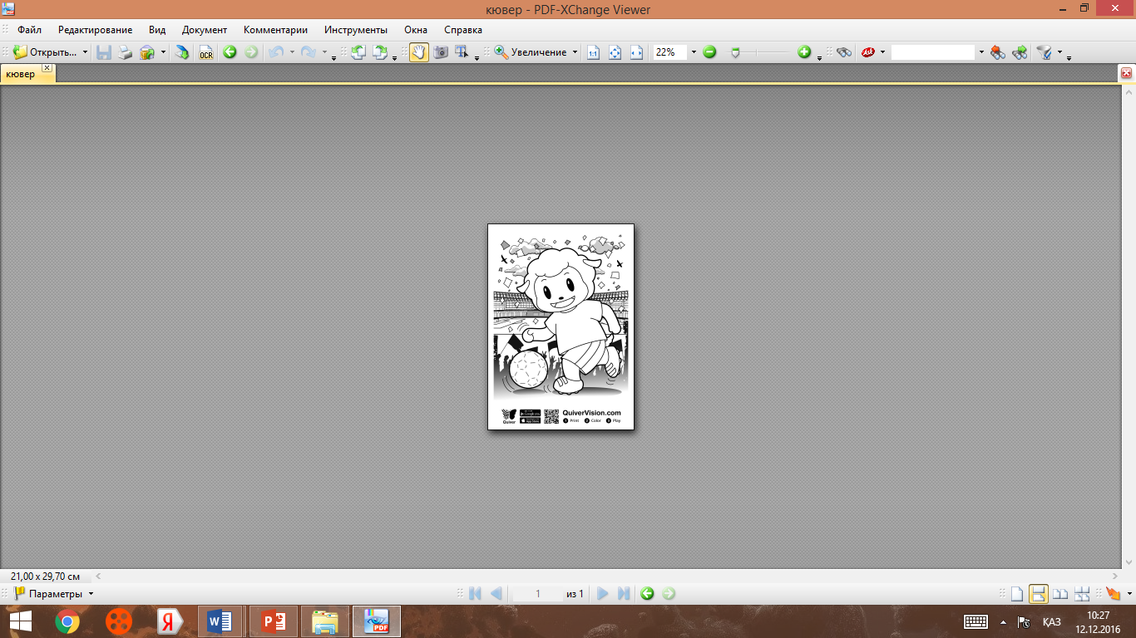Open the Ask search provider dropdown arrow

tap(882, 52)
